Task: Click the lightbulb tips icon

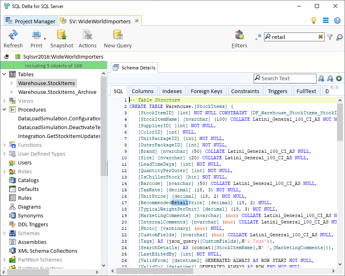Action: coord(313,20)
